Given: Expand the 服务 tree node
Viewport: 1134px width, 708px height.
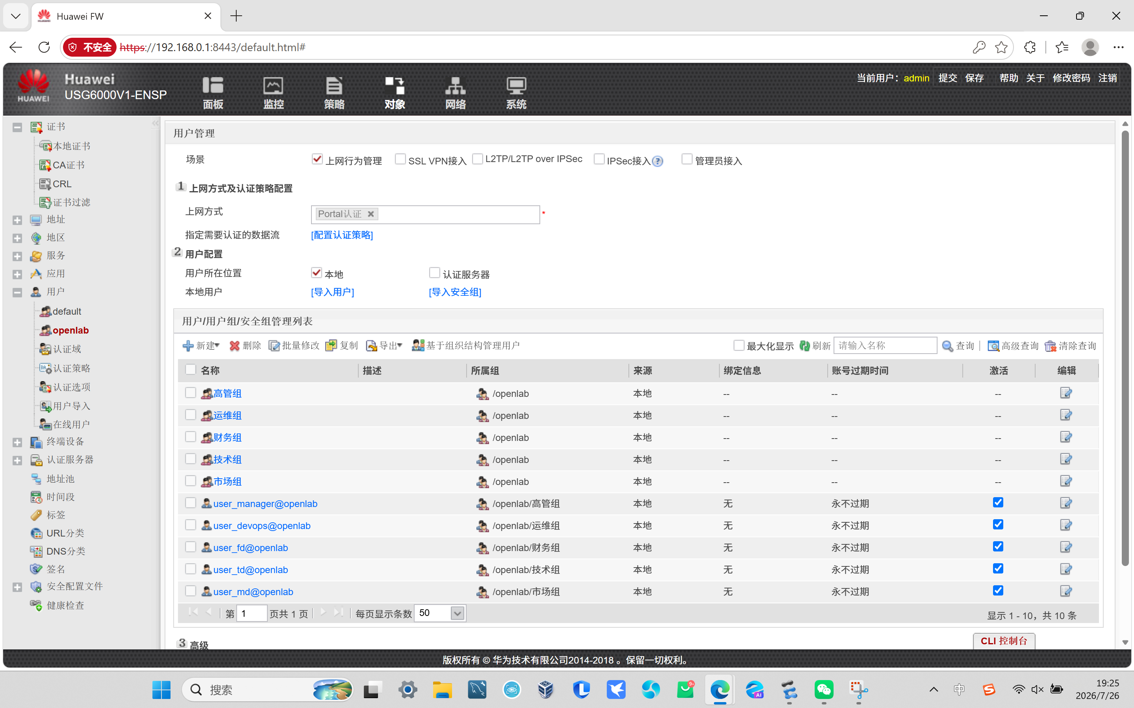Looking at the screenshot, I should (17, 256).
